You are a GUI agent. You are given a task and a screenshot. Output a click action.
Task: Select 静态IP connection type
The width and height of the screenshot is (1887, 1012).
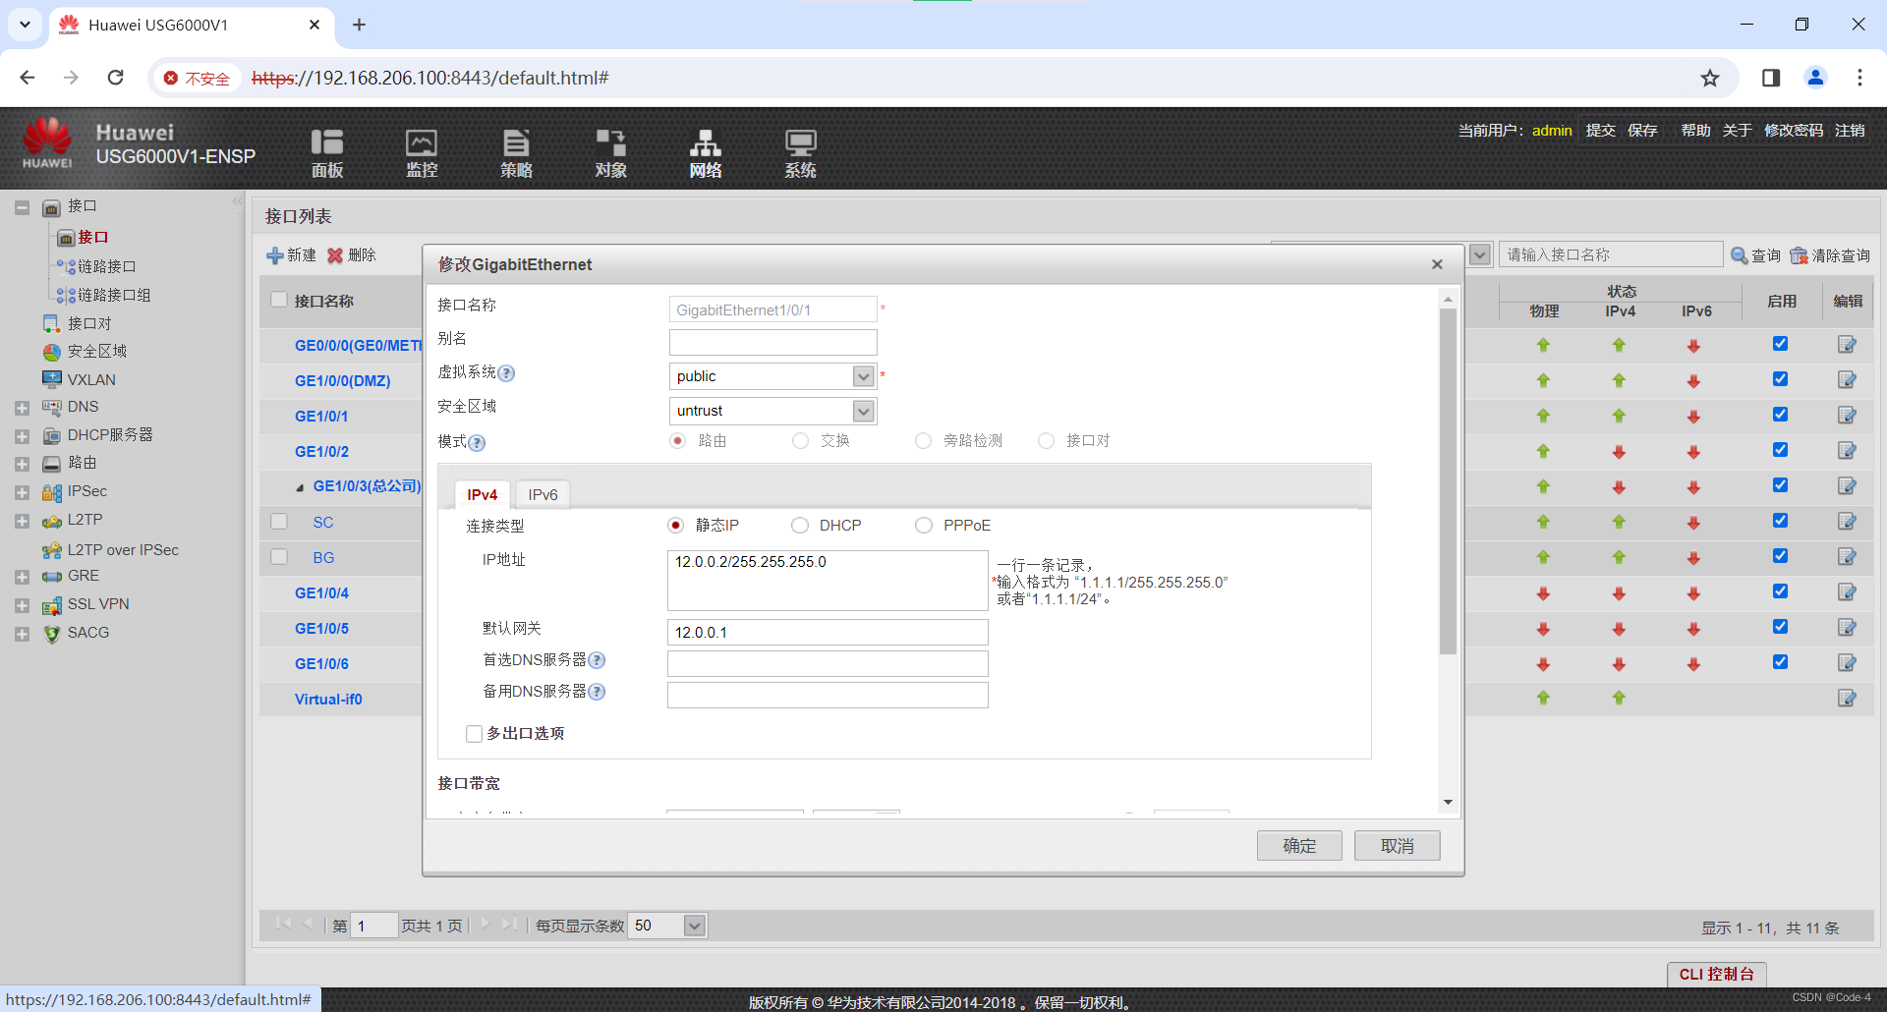click(x=676, y=526)
